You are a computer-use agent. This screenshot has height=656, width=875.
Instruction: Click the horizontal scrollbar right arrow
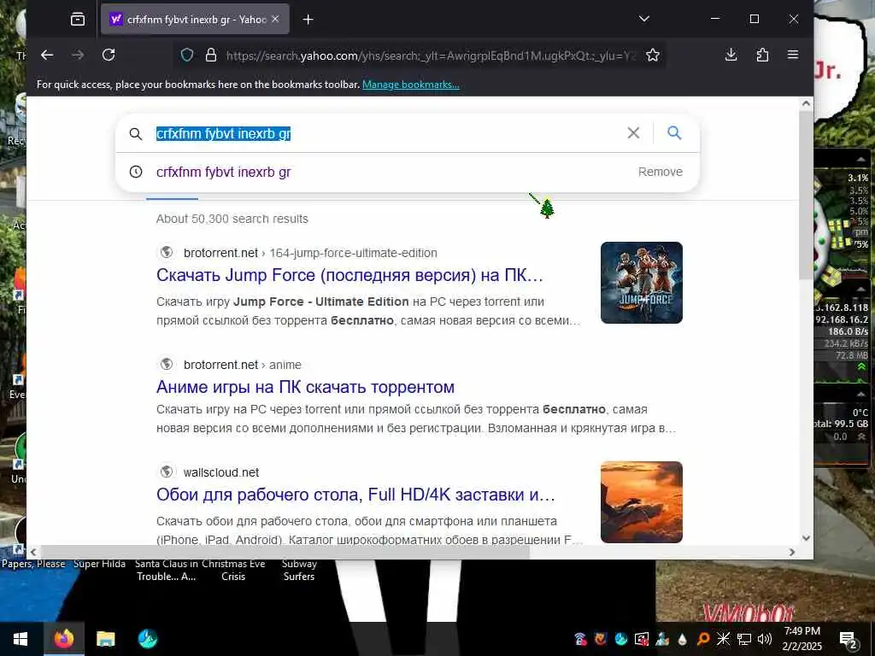792,553
